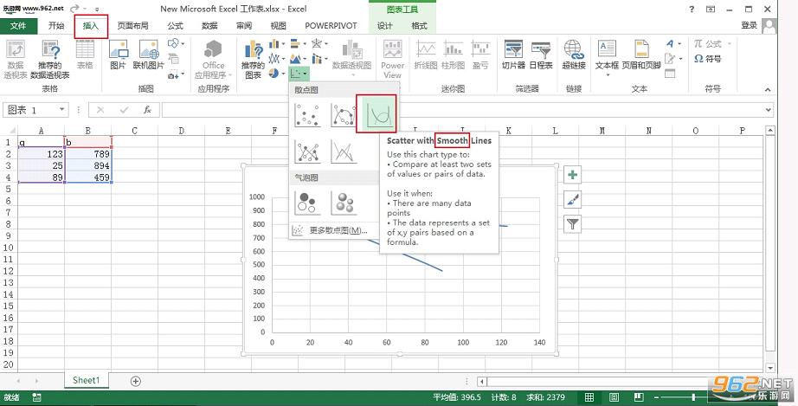Select the 2-D bubble chart option
The width and height of the screenshot is (798, 406).
click(307, 203)
